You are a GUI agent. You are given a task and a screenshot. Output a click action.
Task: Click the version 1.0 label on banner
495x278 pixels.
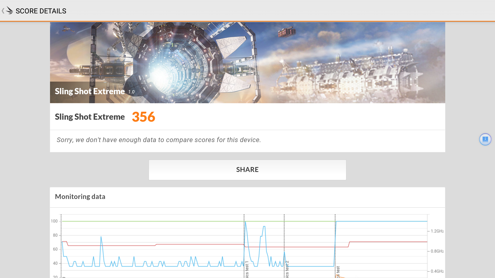(131, 92)
